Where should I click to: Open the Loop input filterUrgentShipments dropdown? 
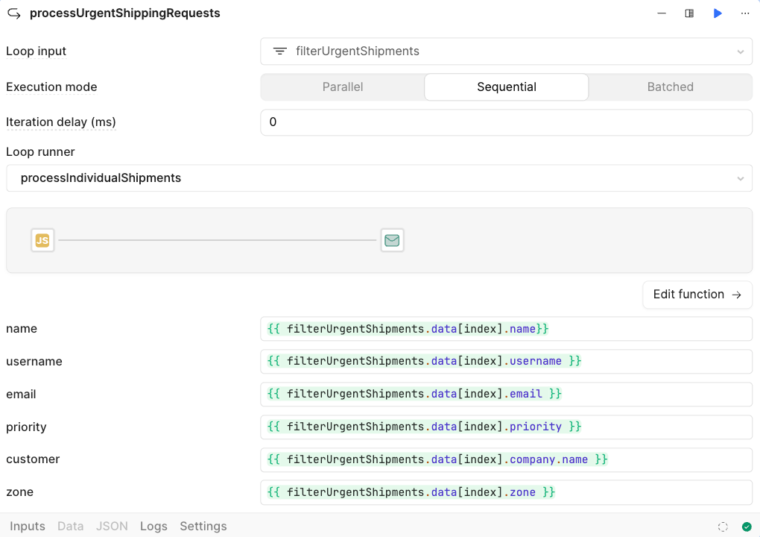coord(506,51)
